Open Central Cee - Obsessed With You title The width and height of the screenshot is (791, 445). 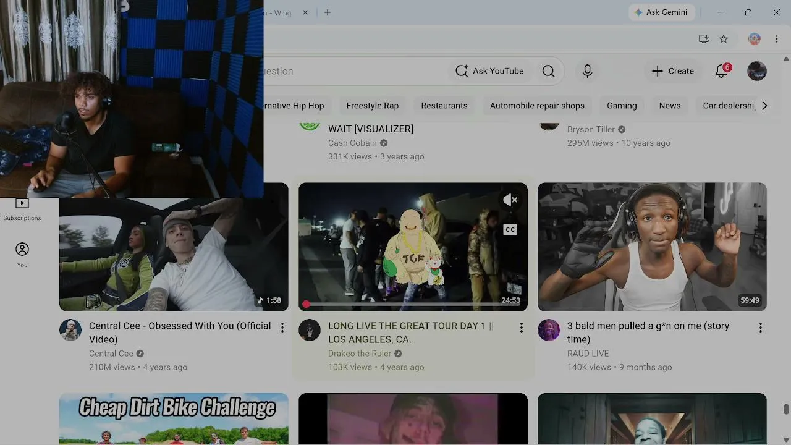click(x=180, y=333)
